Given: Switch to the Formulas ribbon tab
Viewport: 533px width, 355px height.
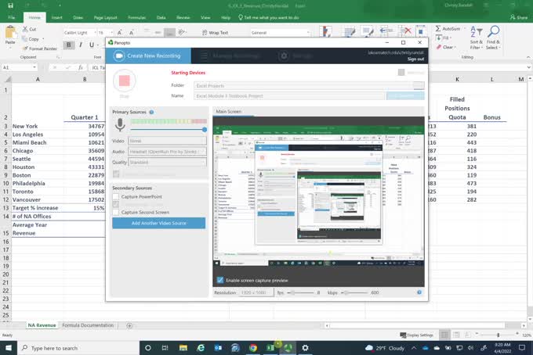Looking at the screenshot, I should (137, 17).
